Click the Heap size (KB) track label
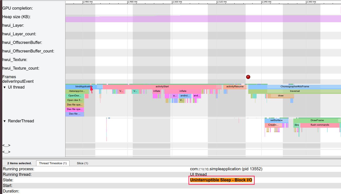This screenshot has width=341, height=194. tap(16, 17)
